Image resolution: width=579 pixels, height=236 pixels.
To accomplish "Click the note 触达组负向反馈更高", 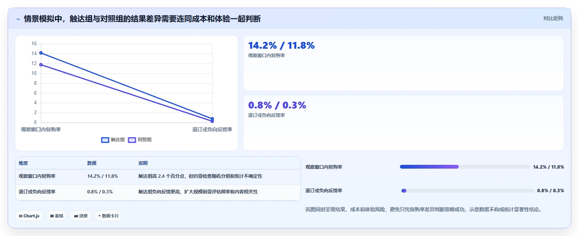I will [x=198, y=192].
